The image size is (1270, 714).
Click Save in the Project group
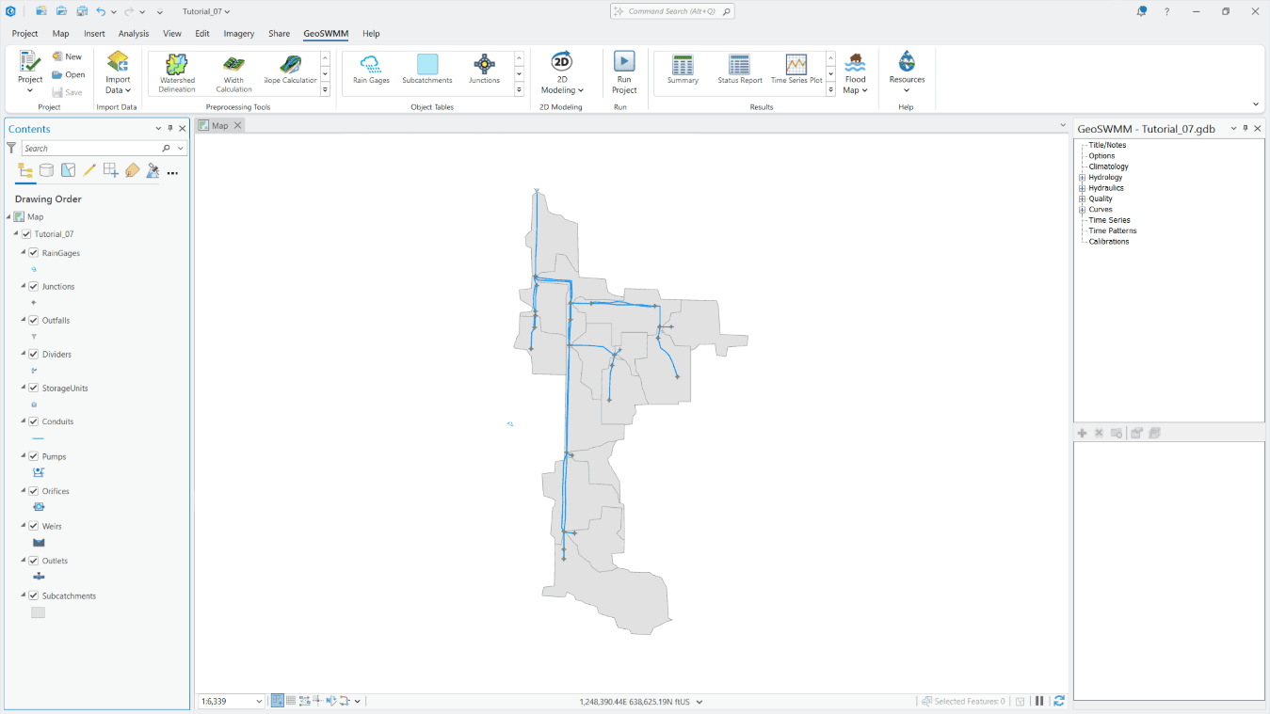point(67,91)
